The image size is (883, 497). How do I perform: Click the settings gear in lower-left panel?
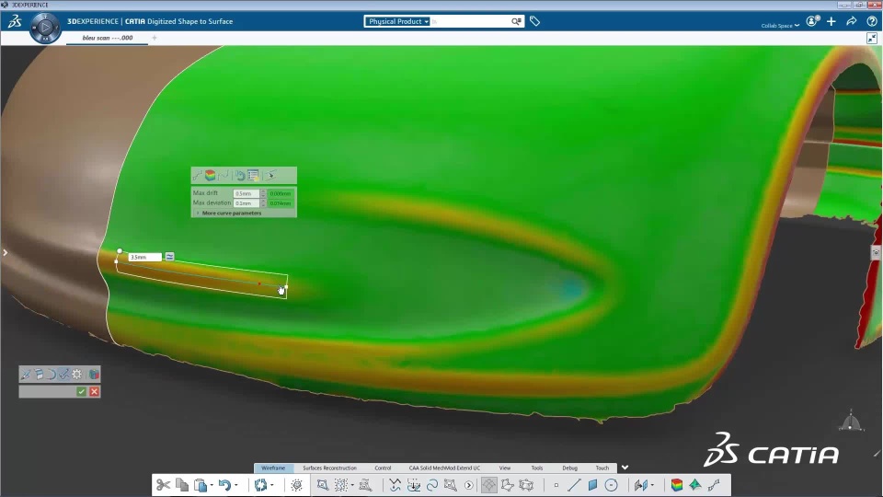click(77, 375)
